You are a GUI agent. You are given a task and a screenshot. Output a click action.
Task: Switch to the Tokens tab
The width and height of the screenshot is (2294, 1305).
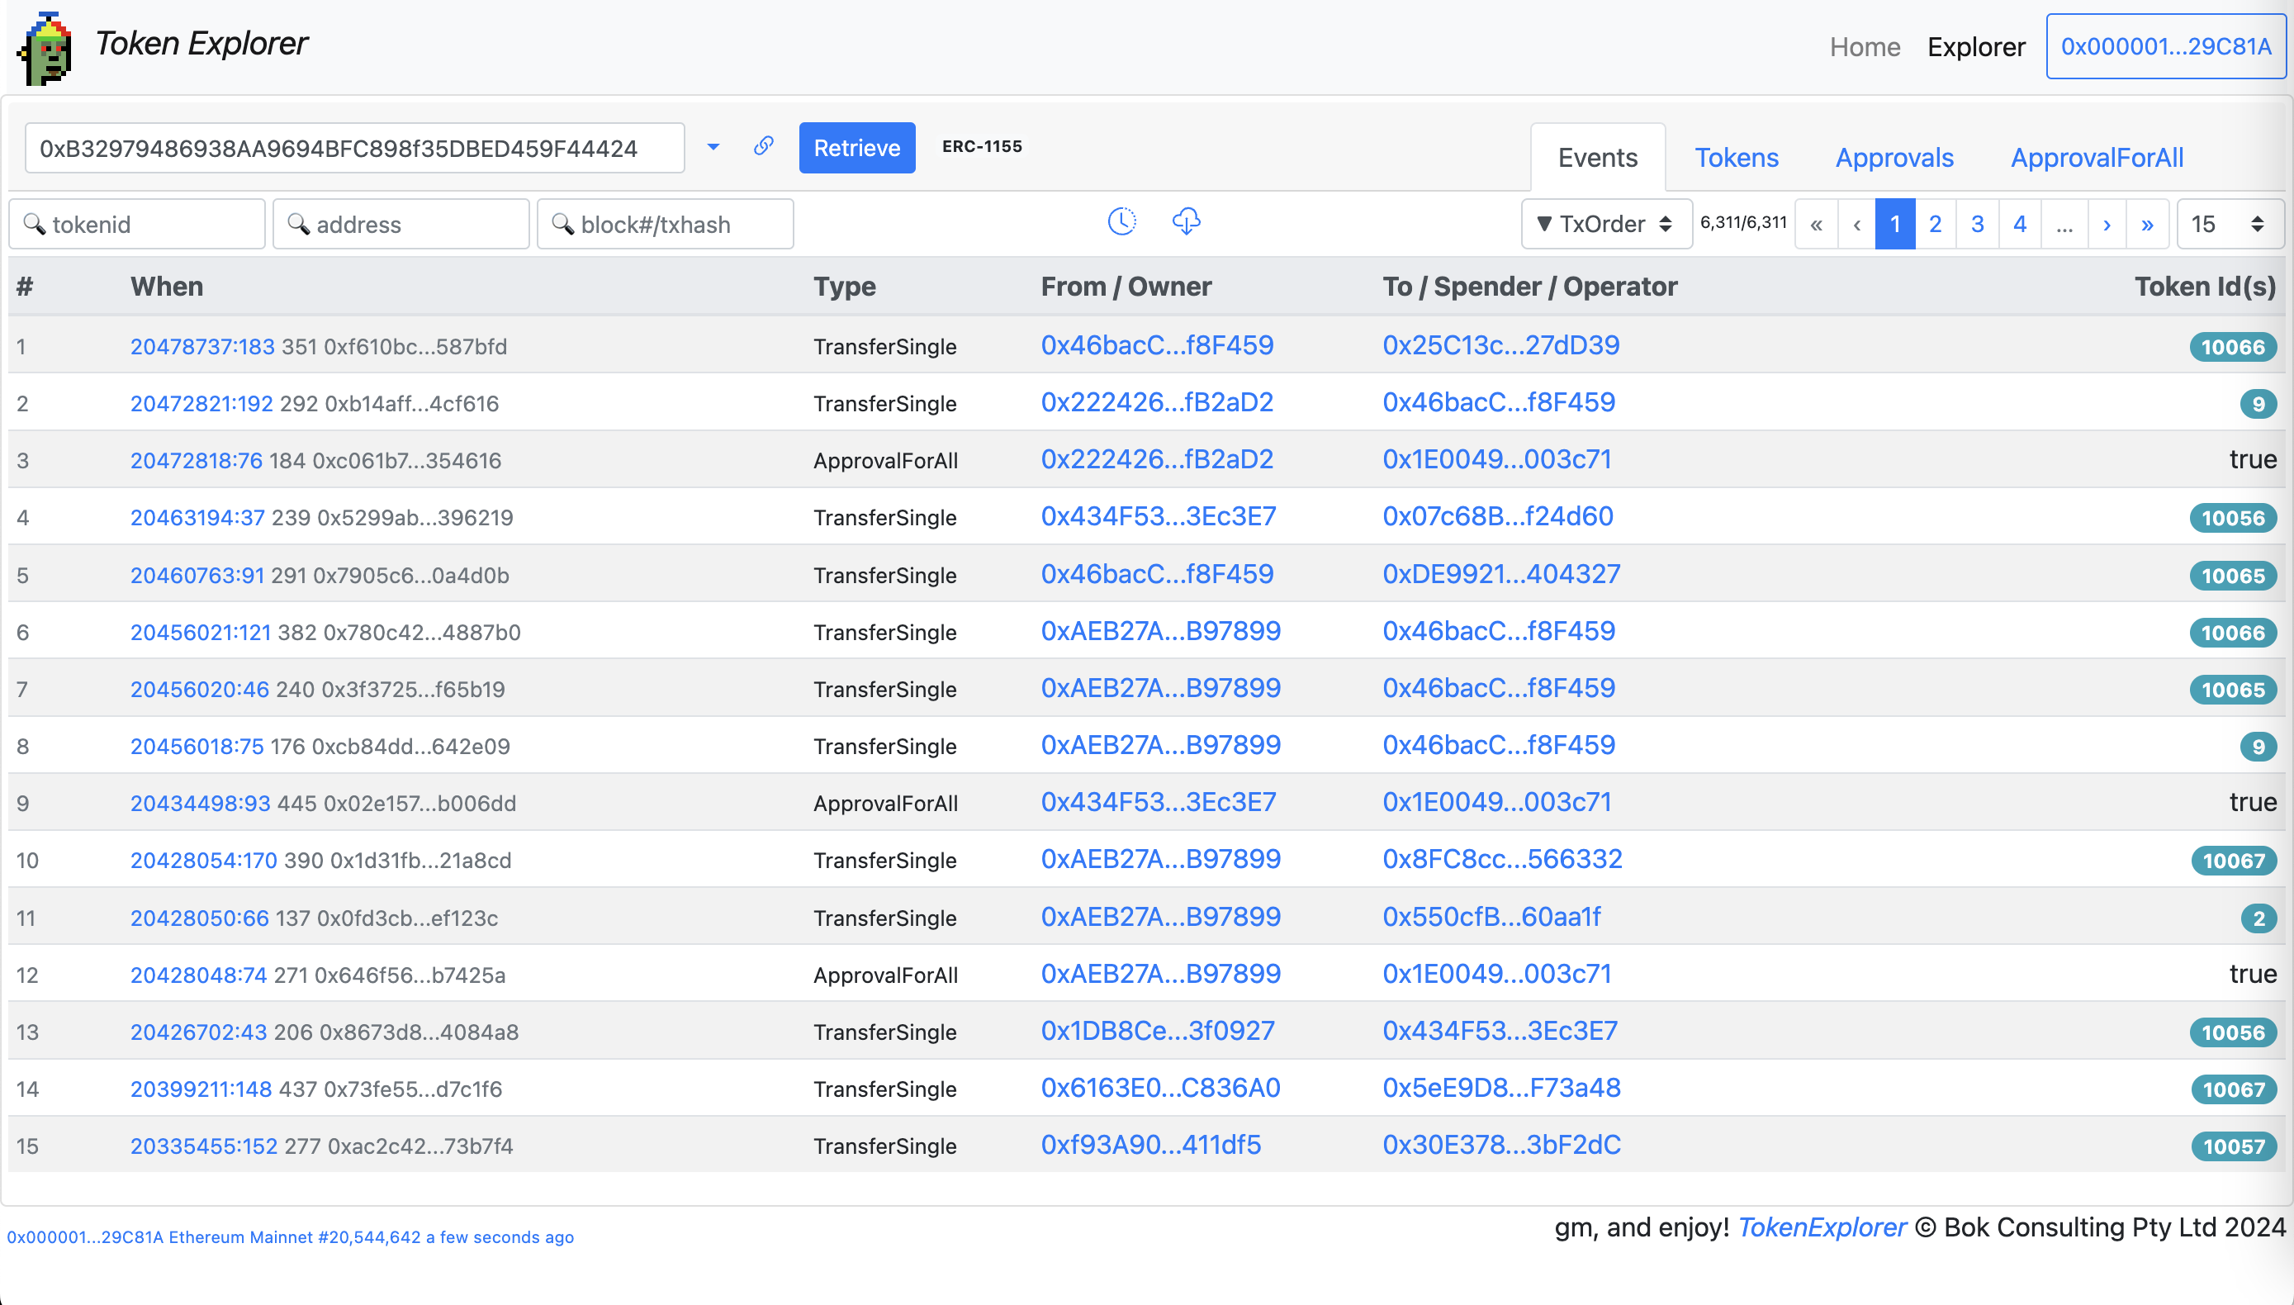click(x=1736, y=158)
